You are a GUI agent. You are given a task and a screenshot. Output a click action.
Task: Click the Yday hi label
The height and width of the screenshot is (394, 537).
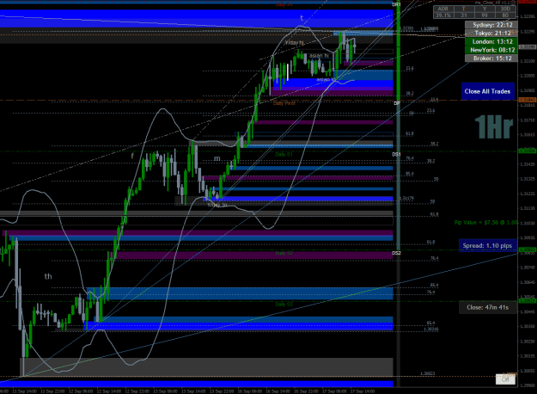pyautogui.click(x=294, y=42)
